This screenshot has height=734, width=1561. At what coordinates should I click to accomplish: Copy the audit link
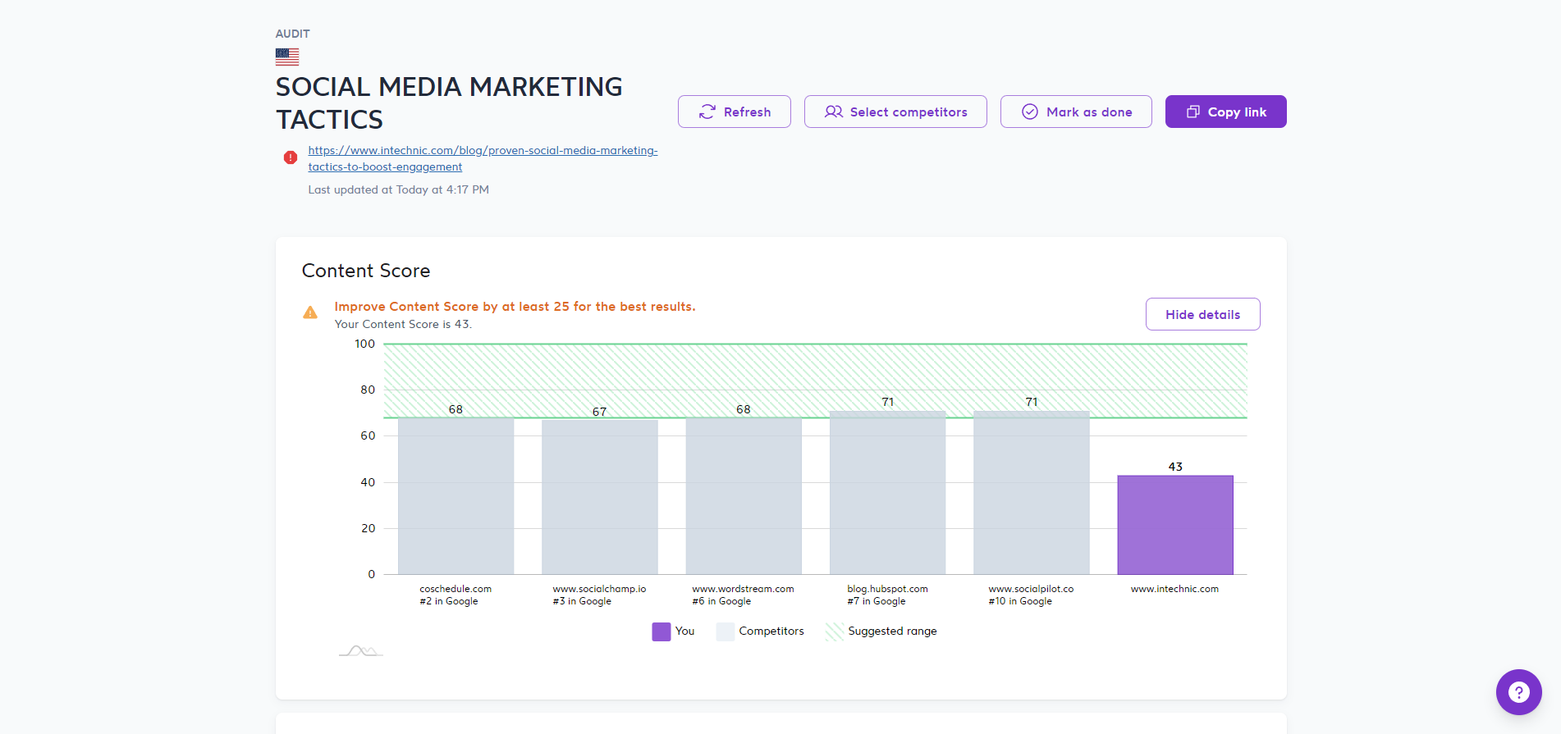pyautogui.click(x=1225, y=112)
